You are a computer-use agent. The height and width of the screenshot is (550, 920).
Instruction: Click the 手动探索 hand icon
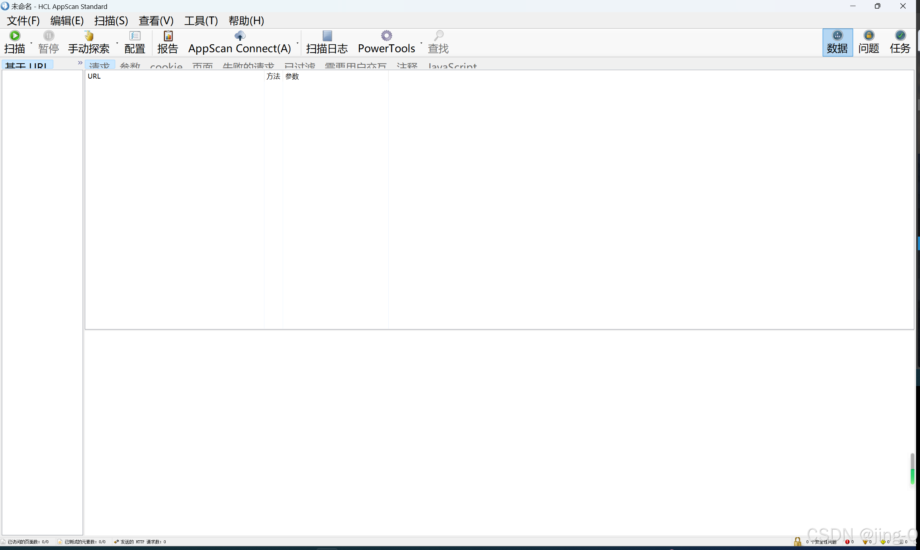point(89,36)
